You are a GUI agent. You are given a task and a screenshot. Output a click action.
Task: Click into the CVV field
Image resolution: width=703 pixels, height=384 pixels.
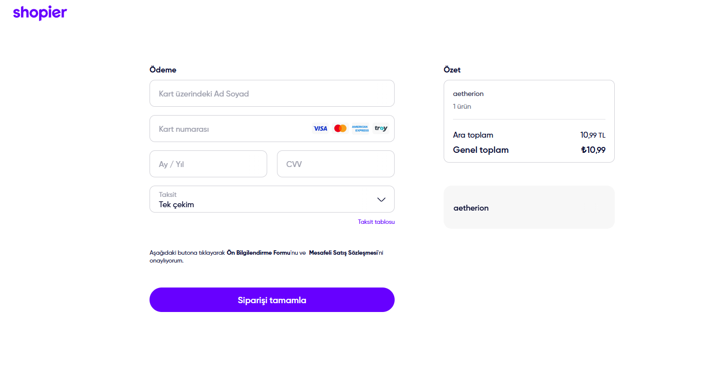coord(335,164)
